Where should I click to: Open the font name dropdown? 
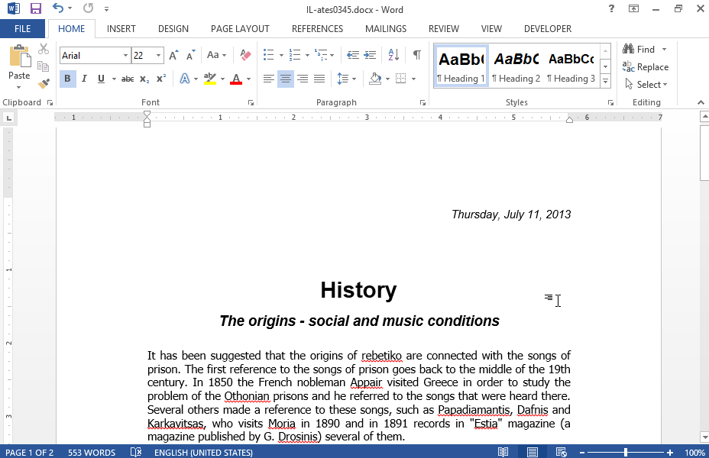click(125, 56)
